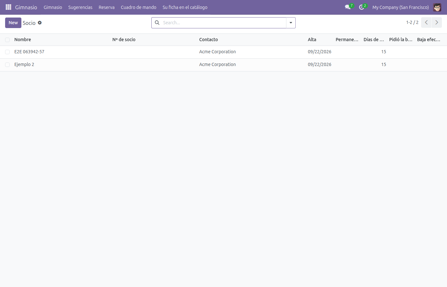Open the Cuadro de mando menu
This screenshot has width=447, height=287.
(139, 7)
